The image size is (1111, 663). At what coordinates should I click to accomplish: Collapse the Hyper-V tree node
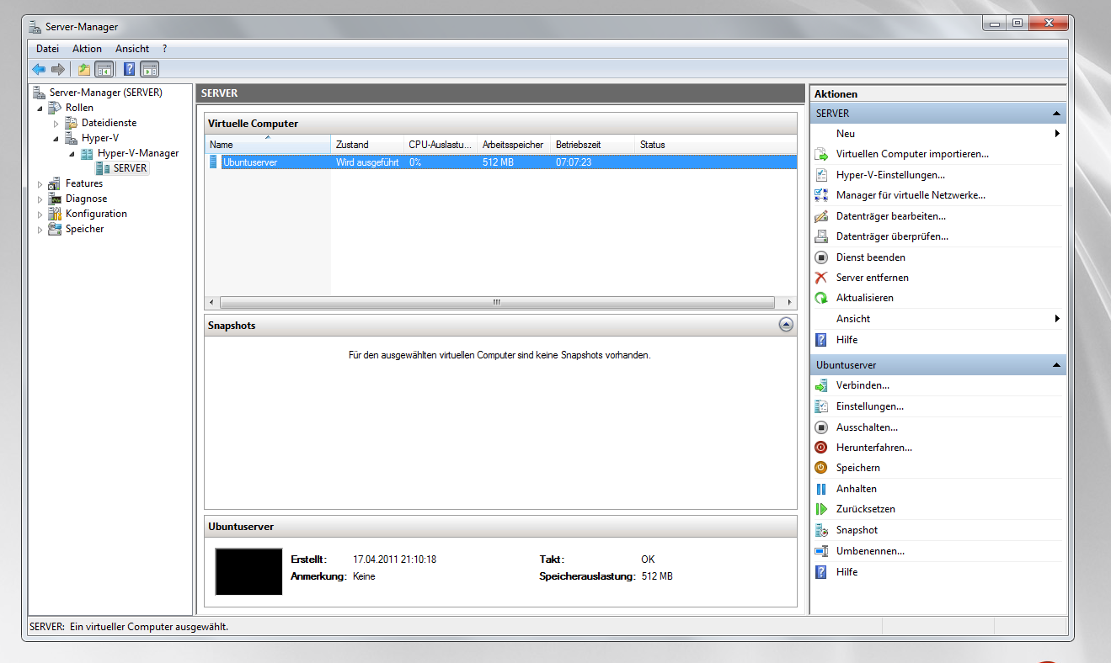(56, 138)
